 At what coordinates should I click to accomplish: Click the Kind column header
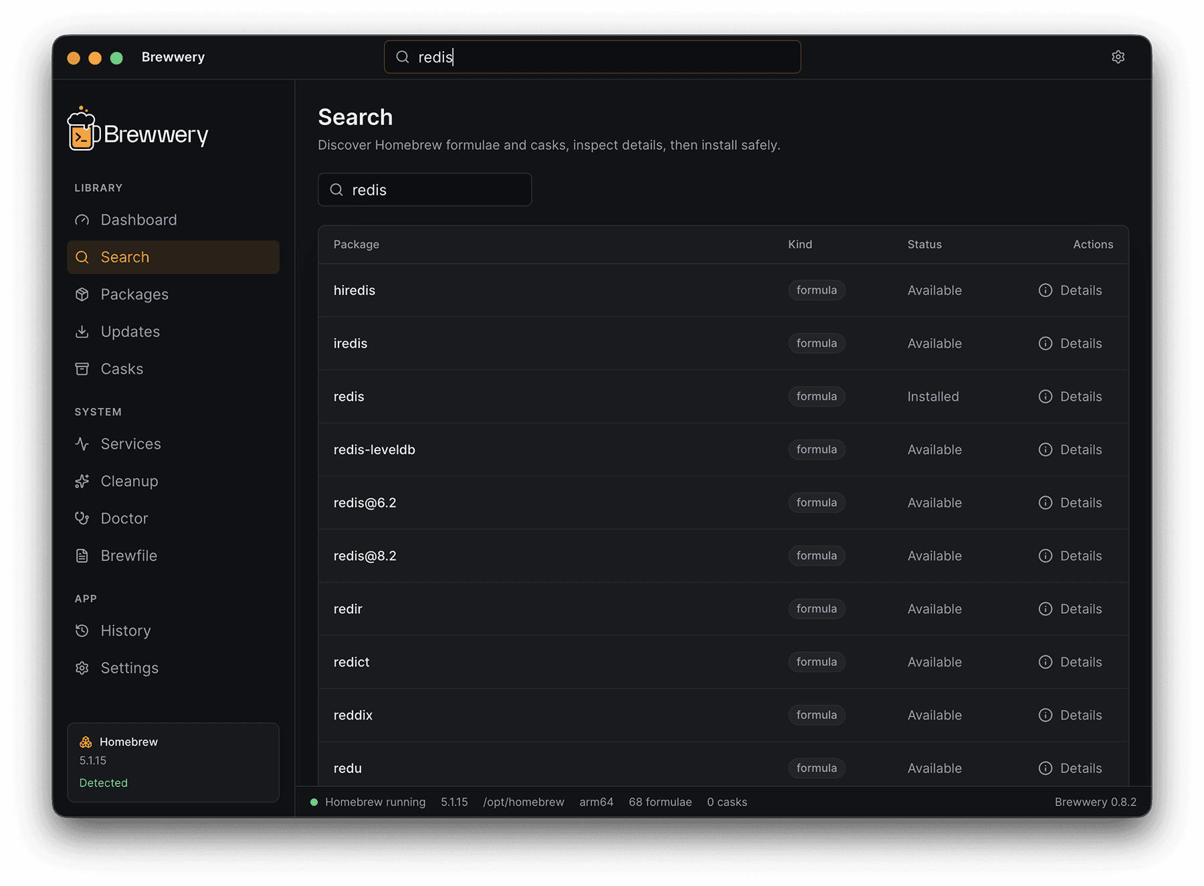tap(800, 245)
